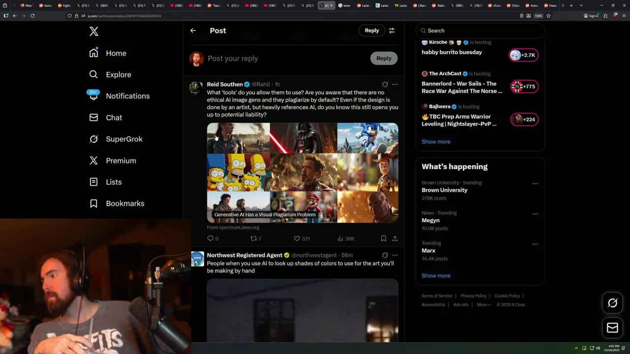Click the browser back arrow

pyautogui.click(x=15, y=16)
